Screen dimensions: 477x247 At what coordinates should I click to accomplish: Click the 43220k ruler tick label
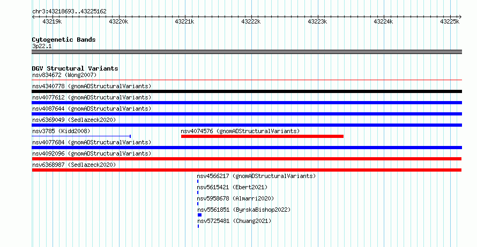point(118,21)
